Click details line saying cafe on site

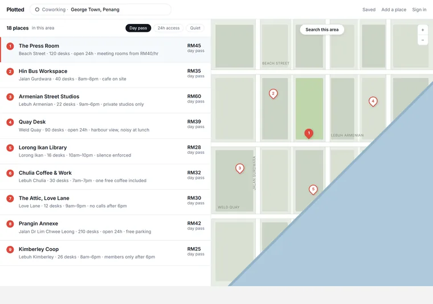72,79
